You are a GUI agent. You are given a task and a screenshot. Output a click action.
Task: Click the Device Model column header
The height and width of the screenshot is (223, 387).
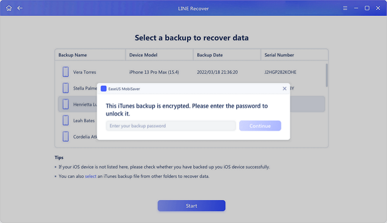coord(143,55)
